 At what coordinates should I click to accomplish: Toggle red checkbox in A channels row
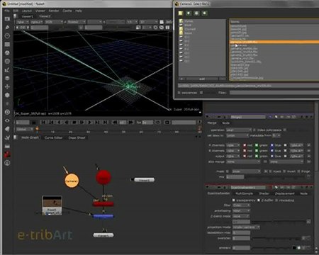245,145
